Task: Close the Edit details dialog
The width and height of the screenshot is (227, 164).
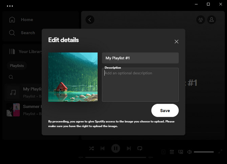Action: click(176, 42)
